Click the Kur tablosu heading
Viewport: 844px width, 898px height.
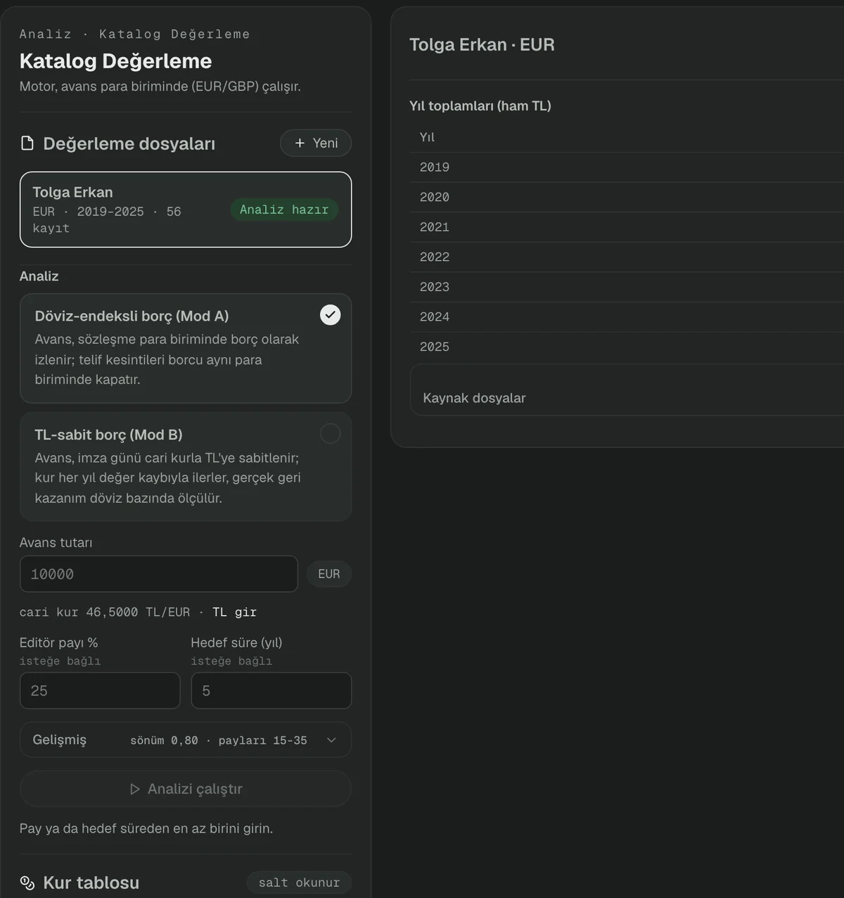[x=91, y=883]
